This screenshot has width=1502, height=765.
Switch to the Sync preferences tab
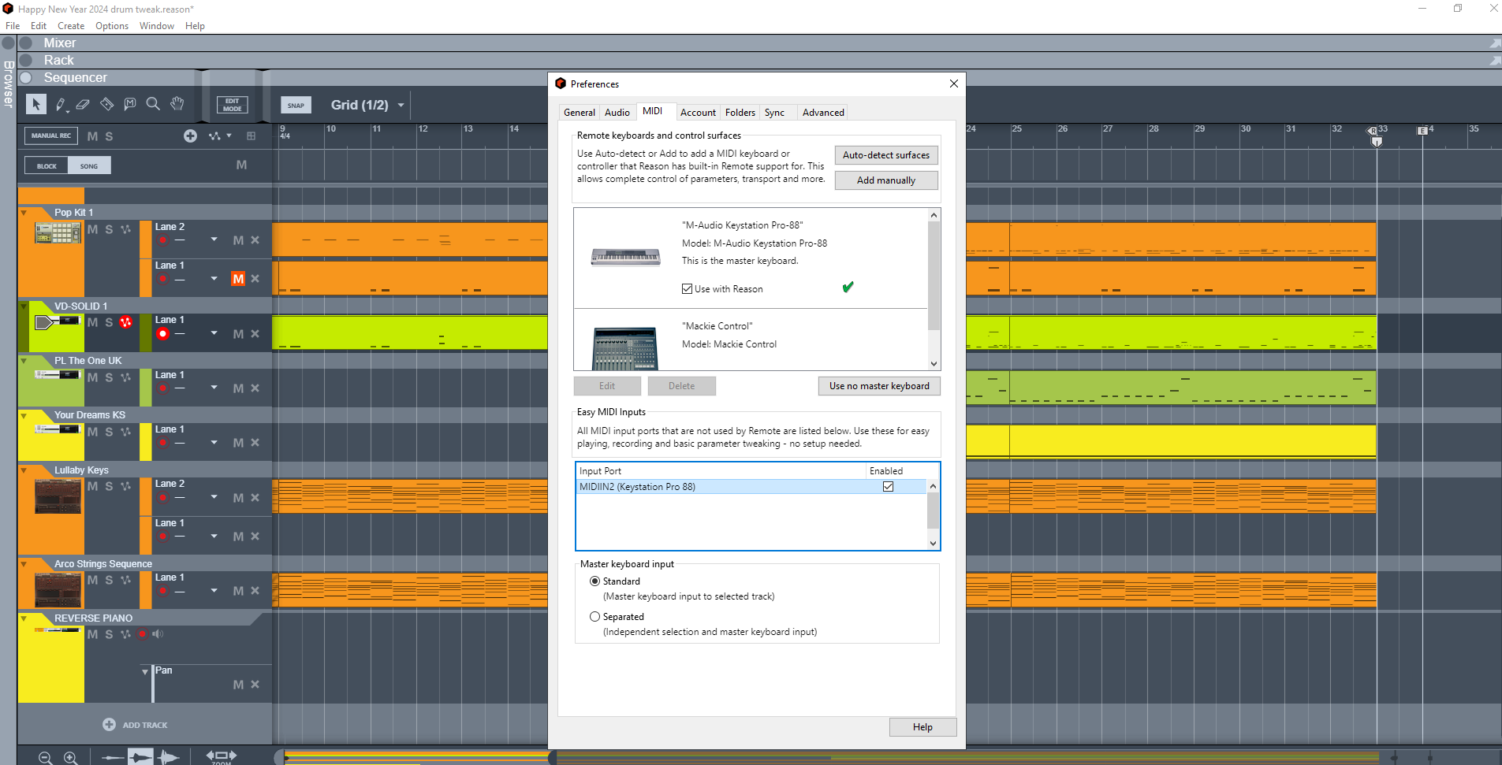(x=775, y=113)
